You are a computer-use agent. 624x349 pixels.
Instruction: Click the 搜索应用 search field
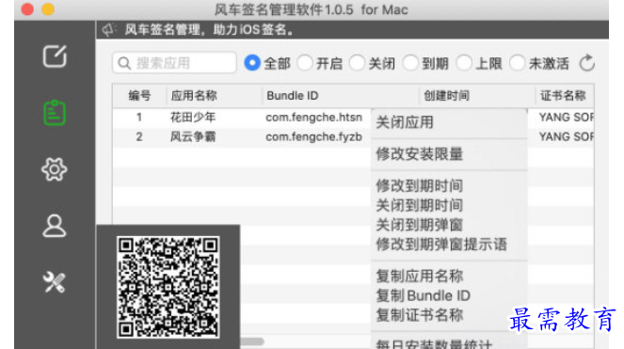click(174, 63)
